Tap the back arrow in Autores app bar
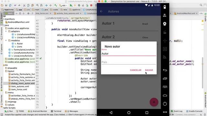The width and height of the screenshot is (207, 116). coord(101,11)
